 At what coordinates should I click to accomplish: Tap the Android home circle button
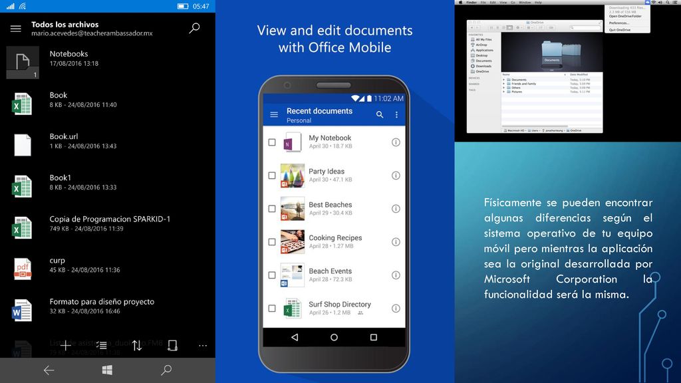point(334,337)
